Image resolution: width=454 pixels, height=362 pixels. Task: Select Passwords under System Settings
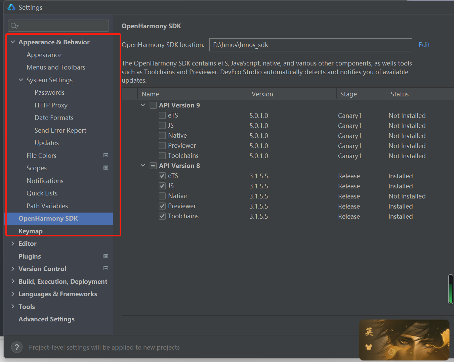click(49, 92)
